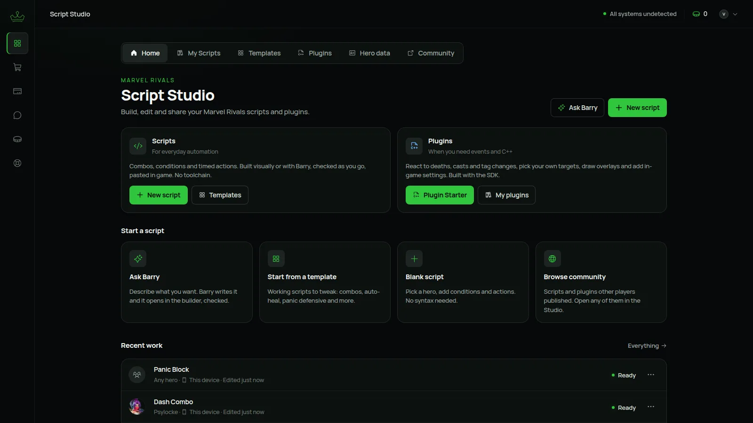Open the Blank script card title

(425, 277)
